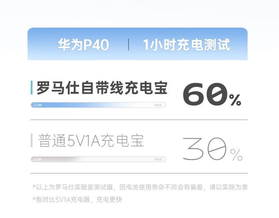Click the 普通5V1A充电宝 heading
The height and width of the screenshot is (218, 279).
(x=91, y=140)
